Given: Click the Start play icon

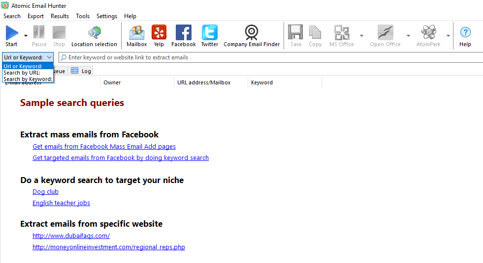Looking at the screenshot, I should tap(12, 32).
